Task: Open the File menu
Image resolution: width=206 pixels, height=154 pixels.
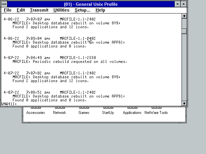Action: [x=8, y=10]
